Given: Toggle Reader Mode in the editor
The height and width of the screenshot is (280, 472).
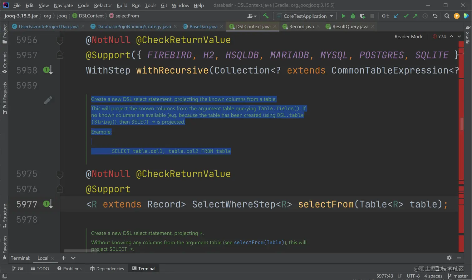Looking at the screenshot, I should [409, 36].
